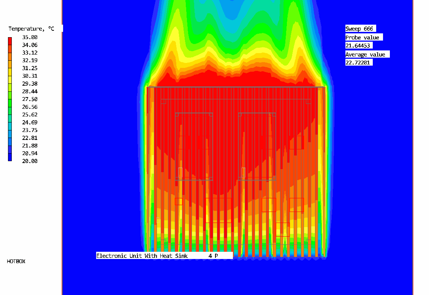Click the Sweep 666 label
The image size is (429, 295).
tap(359, 29)
